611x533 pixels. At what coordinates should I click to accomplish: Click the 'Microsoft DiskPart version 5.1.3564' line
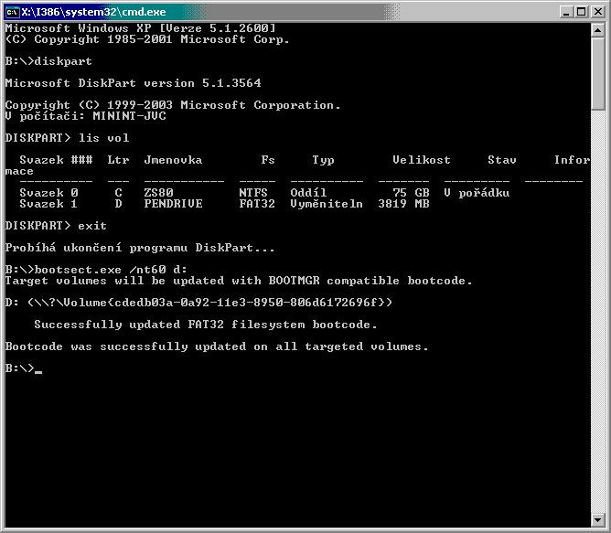click(x=133, y=83)
